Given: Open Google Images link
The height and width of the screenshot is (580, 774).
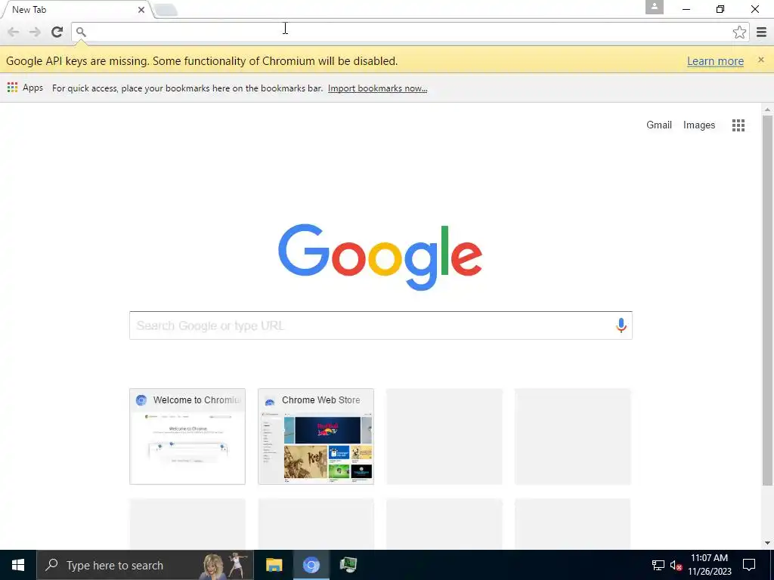Looking at the screenshot, I should pyautogui.click(x=699, y=125).
